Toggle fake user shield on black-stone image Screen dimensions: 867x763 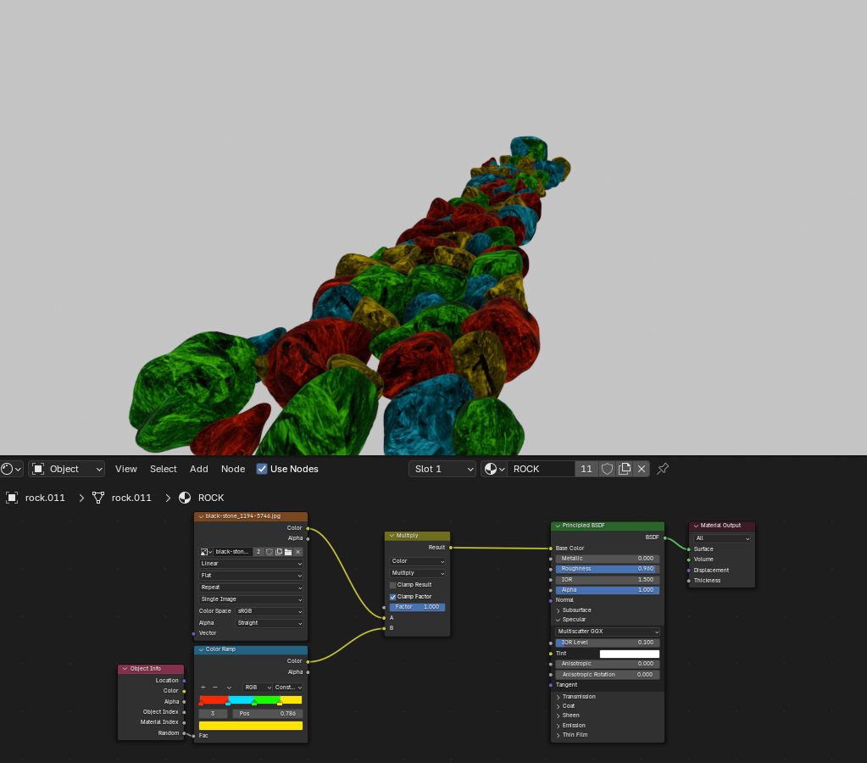pyautogui.click(x=270, y=552)
